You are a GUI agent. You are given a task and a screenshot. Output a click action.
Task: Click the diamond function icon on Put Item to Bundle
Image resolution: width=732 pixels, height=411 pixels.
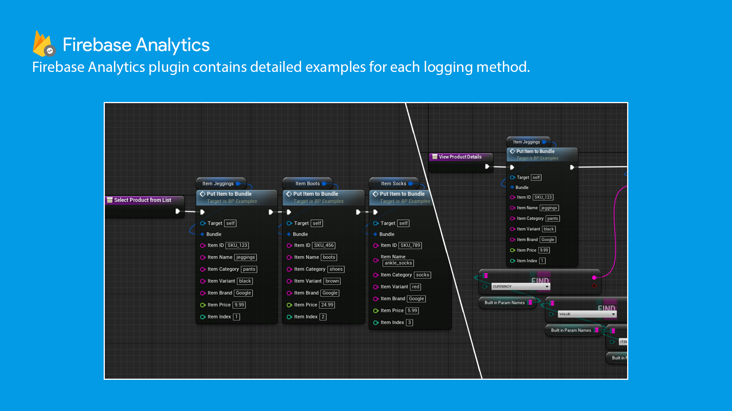click(x=202, y=194)
